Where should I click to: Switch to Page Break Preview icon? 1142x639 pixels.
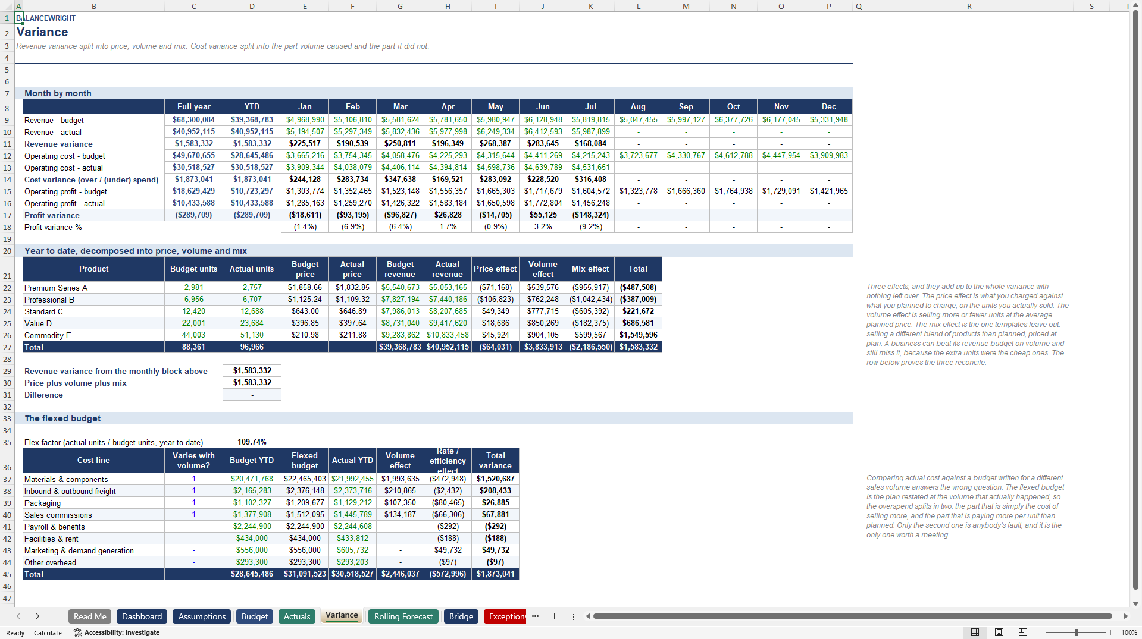(x=1022, y=632)
